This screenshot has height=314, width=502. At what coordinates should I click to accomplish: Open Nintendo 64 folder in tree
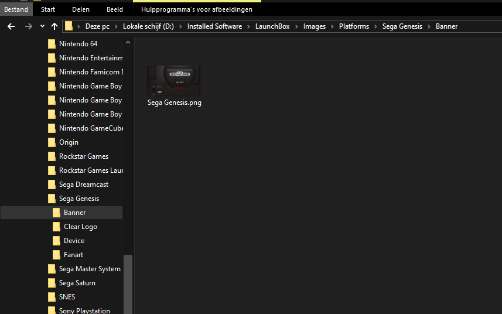click(78, 44)
